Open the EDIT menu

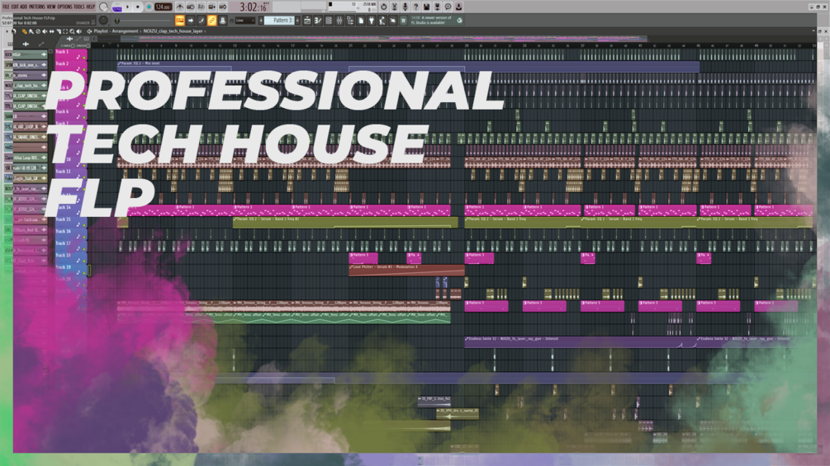point(14,7)
